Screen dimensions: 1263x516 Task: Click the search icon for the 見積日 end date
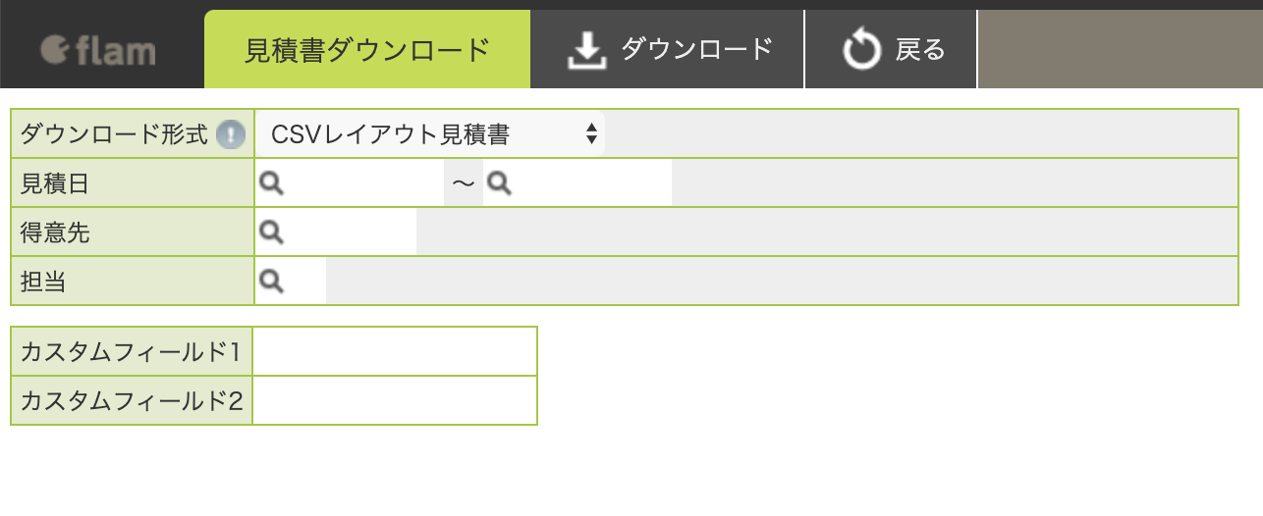(x=500, y=182)
